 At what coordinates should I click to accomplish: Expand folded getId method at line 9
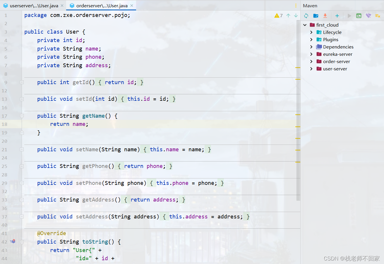coord(22,82)
